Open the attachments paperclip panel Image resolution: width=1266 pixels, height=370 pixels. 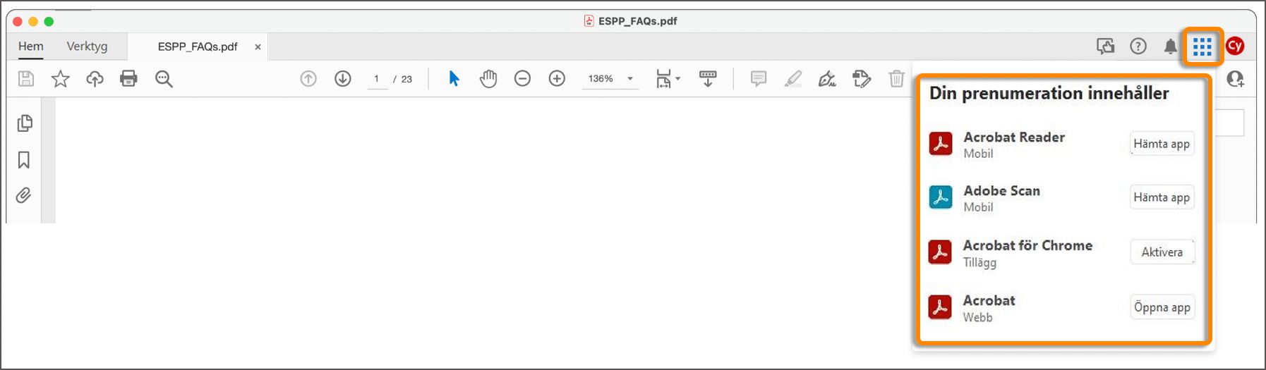point(24,195)
